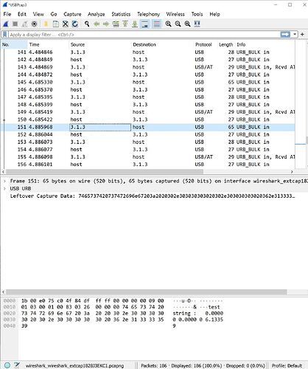
Task: Sort by the No. column header
Action: (x=14, y=44)
